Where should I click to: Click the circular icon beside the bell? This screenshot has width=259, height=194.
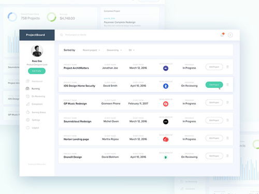tap(230, 35)
